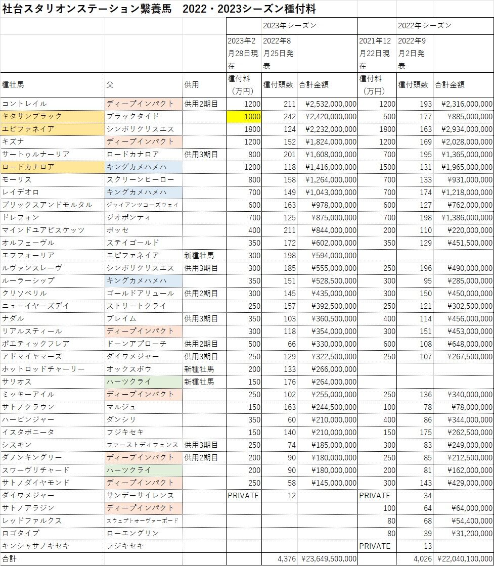
Task: Click the ニューイヤーズデイ cell
Action: click(53, 306)
